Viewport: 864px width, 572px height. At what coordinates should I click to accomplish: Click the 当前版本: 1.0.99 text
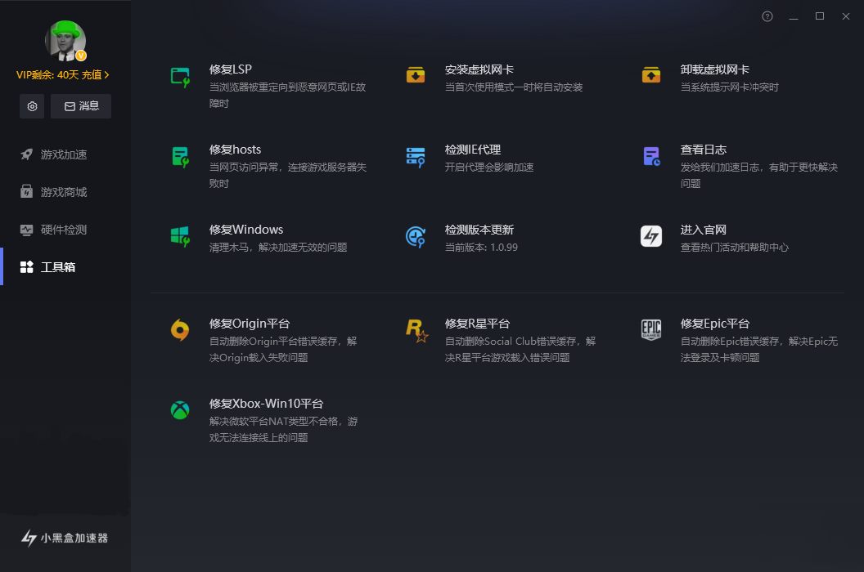pyautogui.click(x=481, y=248)
